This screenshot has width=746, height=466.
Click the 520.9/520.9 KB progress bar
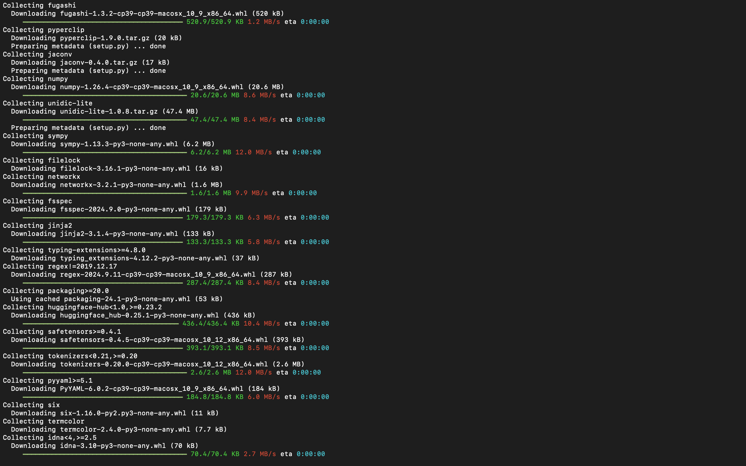(x=103, y=22)
